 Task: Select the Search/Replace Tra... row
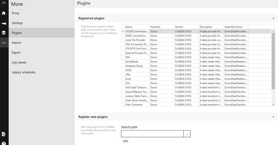coord(196,92)
